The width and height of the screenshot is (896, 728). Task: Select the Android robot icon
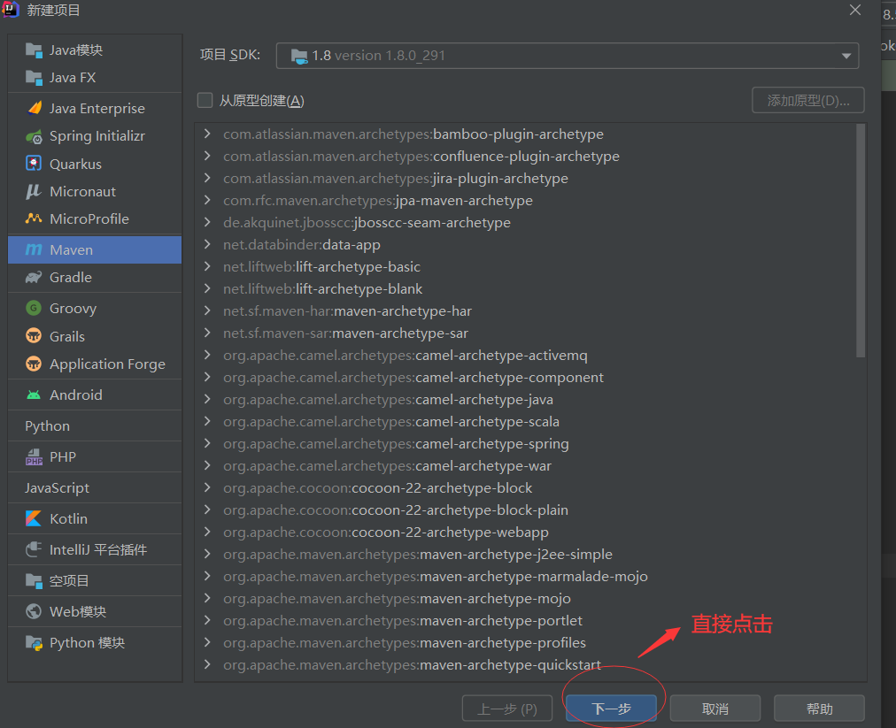34,395
